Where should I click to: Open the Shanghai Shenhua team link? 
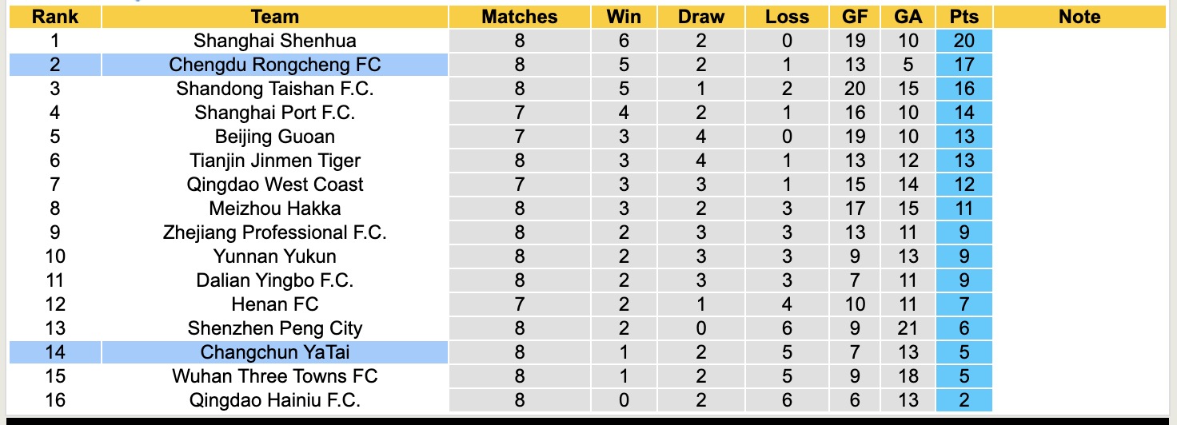(x=274, y=41)
